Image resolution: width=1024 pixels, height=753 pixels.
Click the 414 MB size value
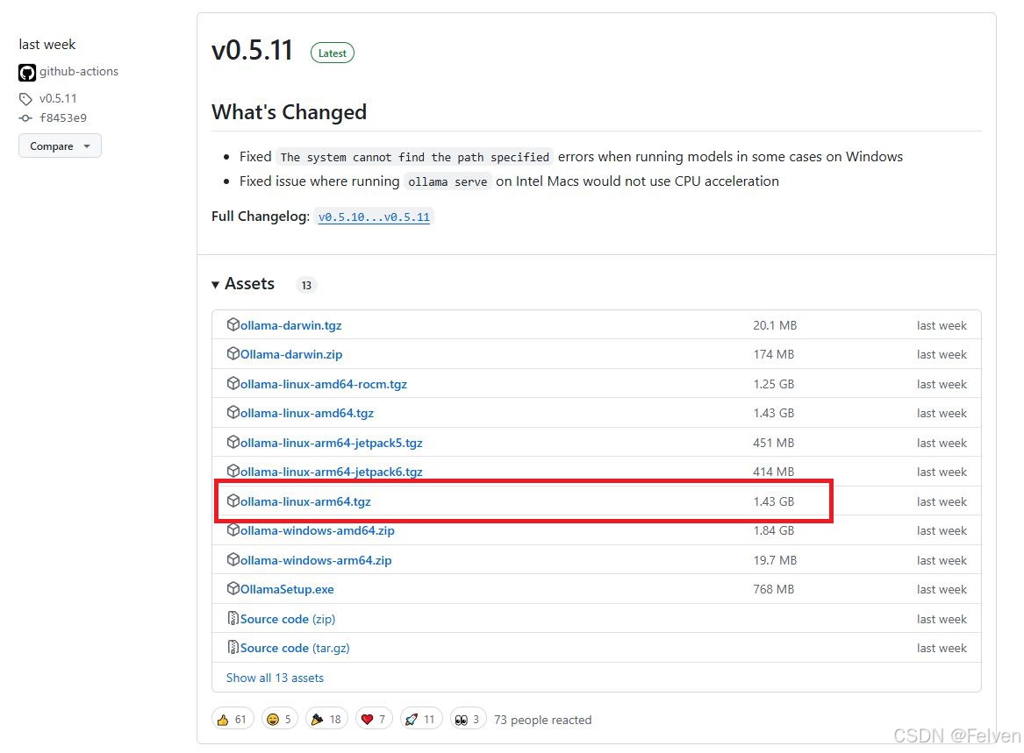click(x=773, y=471)
